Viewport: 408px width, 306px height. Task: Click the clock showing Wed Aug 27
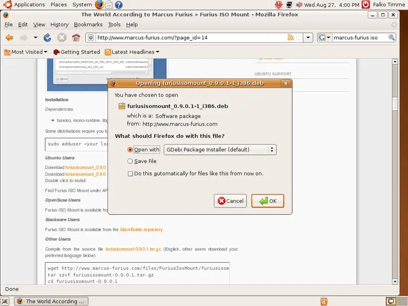pos(331,5)
